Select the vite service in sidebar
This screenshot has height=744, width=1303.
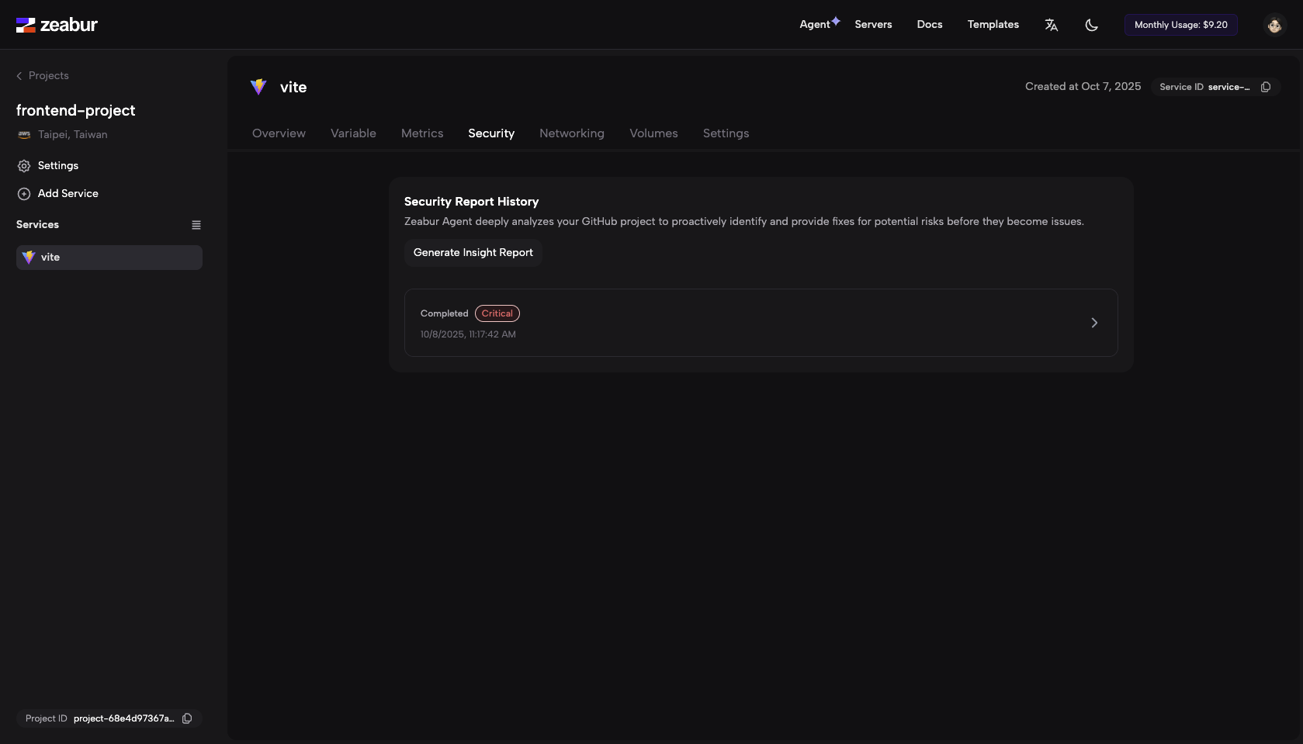click(109, 258)
